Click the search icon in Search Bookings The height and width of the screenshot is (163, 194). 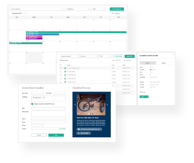(x=63, y=9)
